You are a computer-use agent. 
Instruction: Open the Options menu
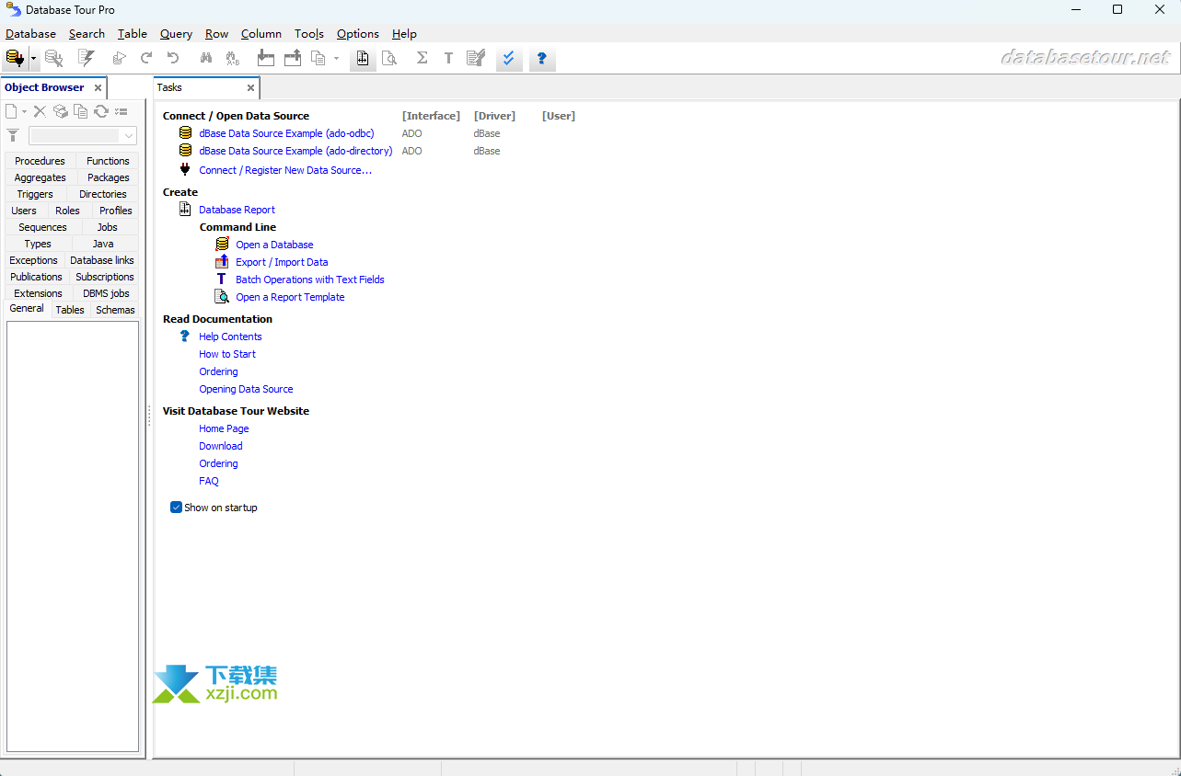pos(358,34)
